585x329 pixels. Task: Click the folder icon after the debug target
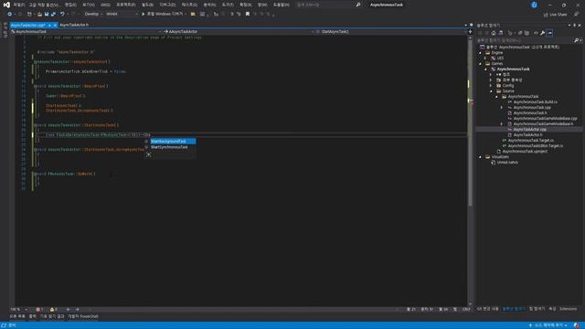193,14
